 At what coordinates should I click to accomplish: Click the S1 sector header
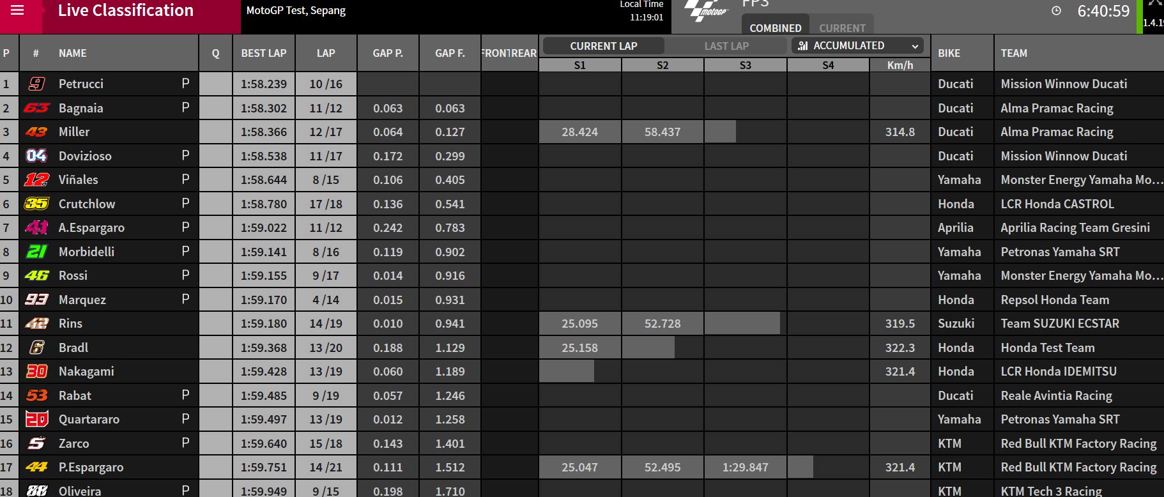click(579, 65)
